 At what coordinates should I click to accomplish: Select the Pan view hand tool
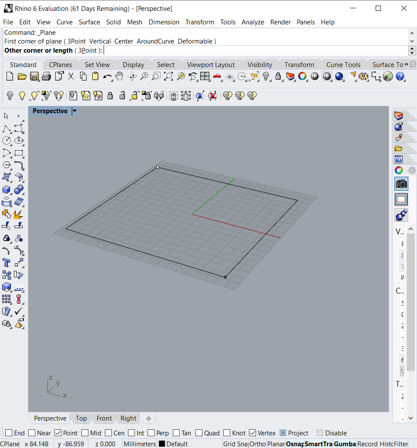pos(119,77)
